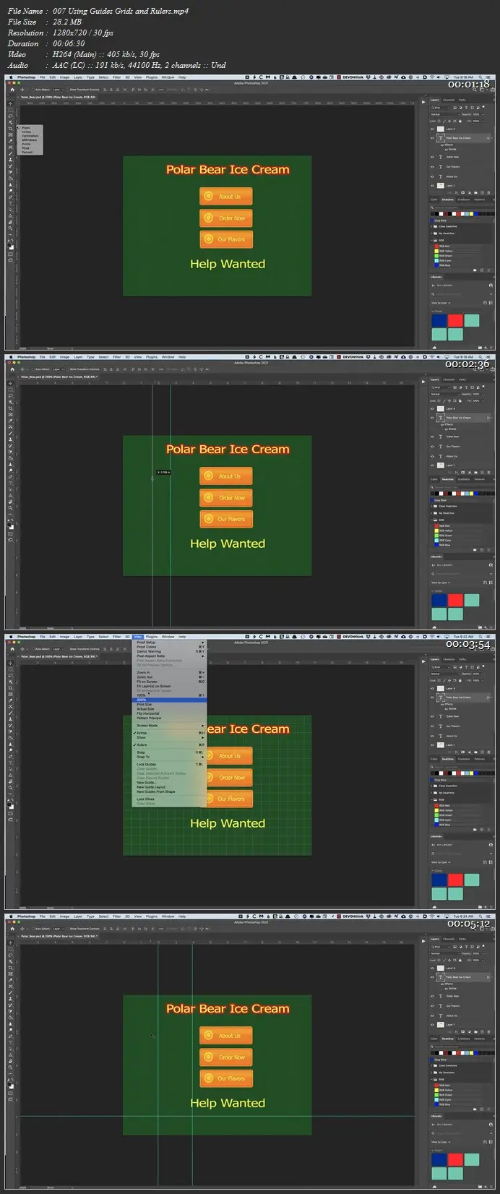500x1194 pixels.
Task: Hide Layer 4 in the 00:01:18 frame
Action: point(432,129)
